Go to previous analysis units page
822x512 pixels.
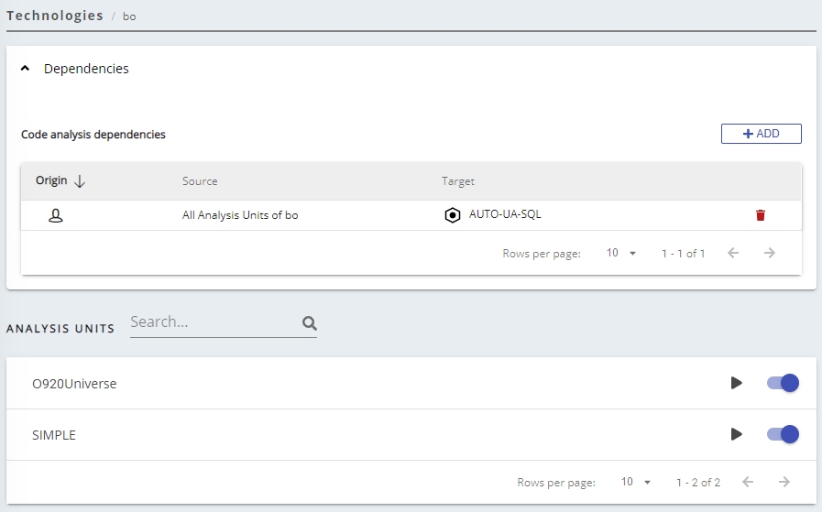[748, 482]
